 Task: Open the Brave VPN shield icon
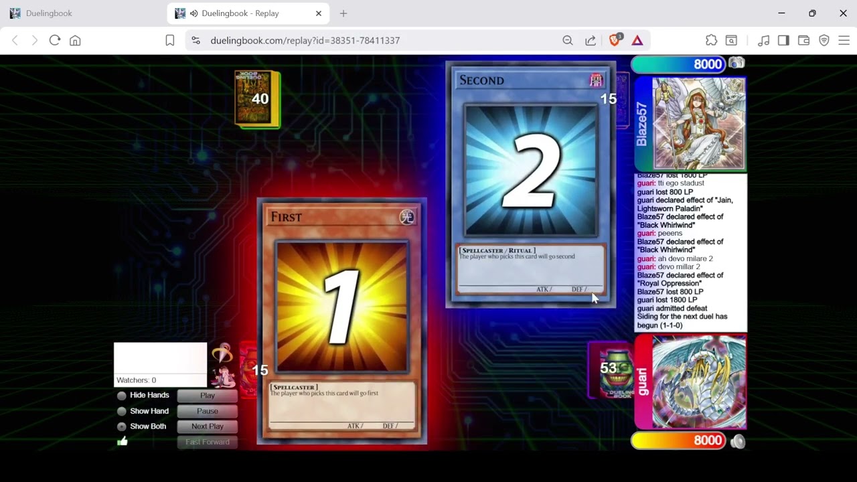pyautogui.click(x=824, y=40)
